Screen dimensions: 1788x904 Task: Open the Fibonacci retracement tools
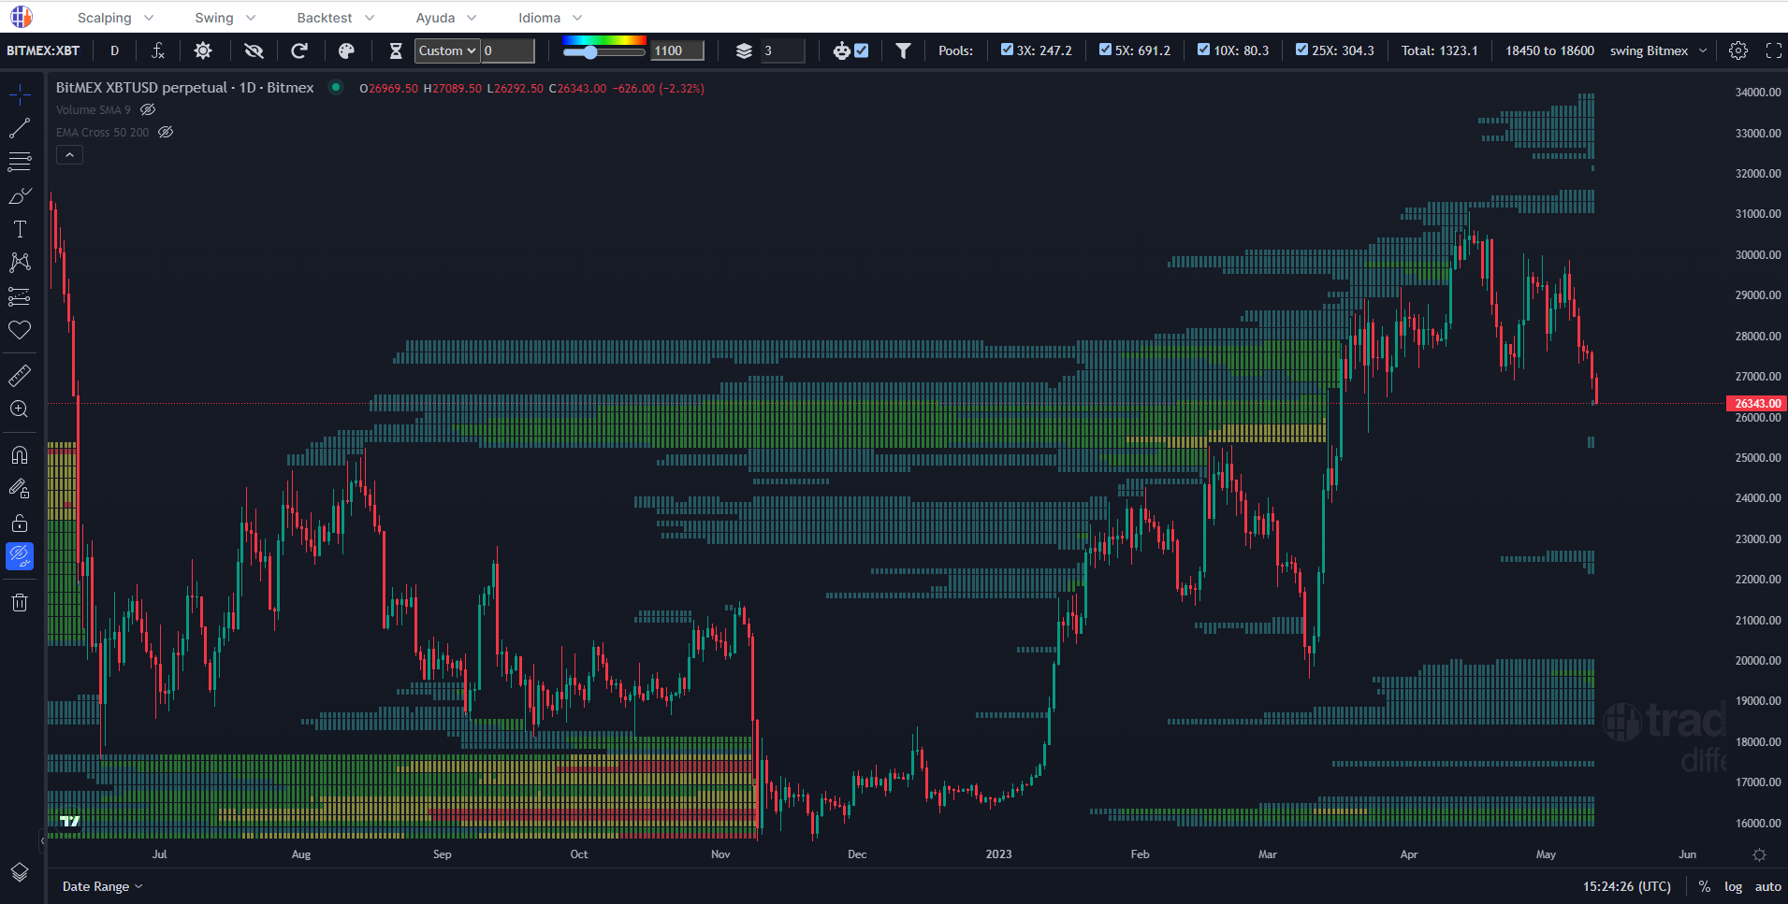coord(20,162)
